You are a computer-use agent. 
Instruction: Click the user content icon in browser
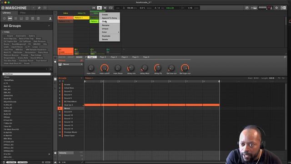click(x=50, y=18)
